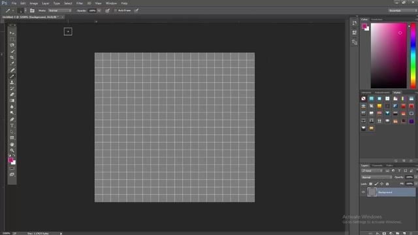Select the Background layer thumbnail
The width and height of the screenshot is (418, 235).
(372, 192)
